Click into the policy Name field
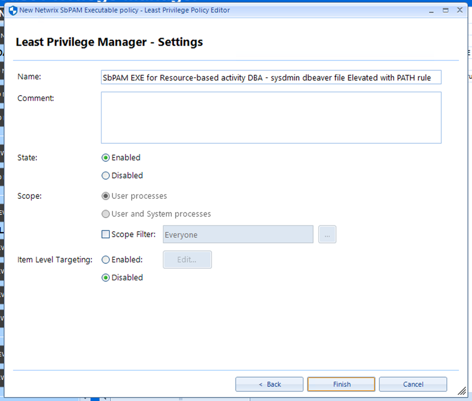The image size is (472, 401). tap(271, 77)
